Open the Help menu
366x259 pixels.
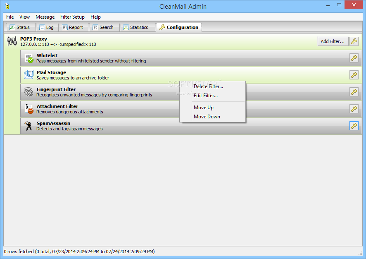pyautogui.click(x=95, y=17)
